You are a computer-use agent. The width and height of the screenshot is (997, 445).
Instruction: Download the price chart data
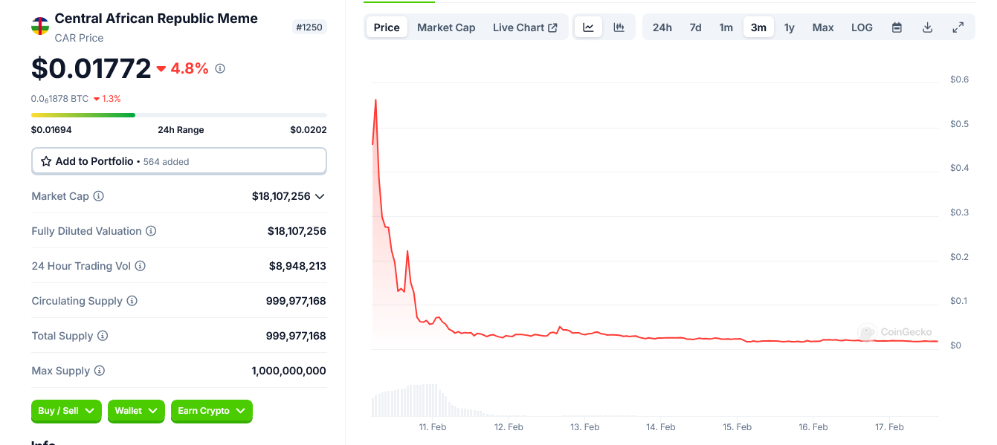927,27
